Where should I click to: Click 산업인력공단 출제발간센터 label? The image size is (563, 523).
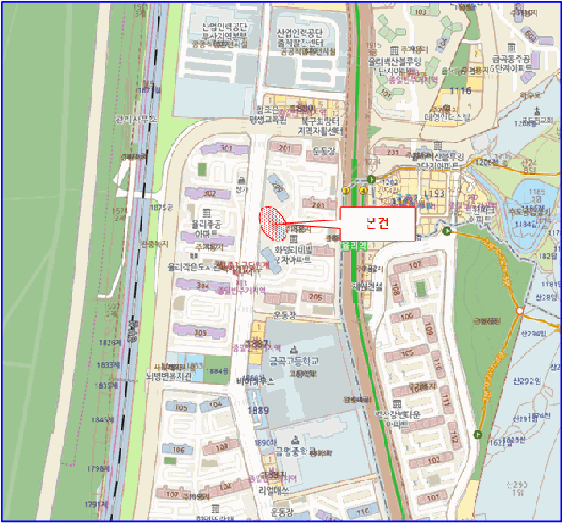300,38
